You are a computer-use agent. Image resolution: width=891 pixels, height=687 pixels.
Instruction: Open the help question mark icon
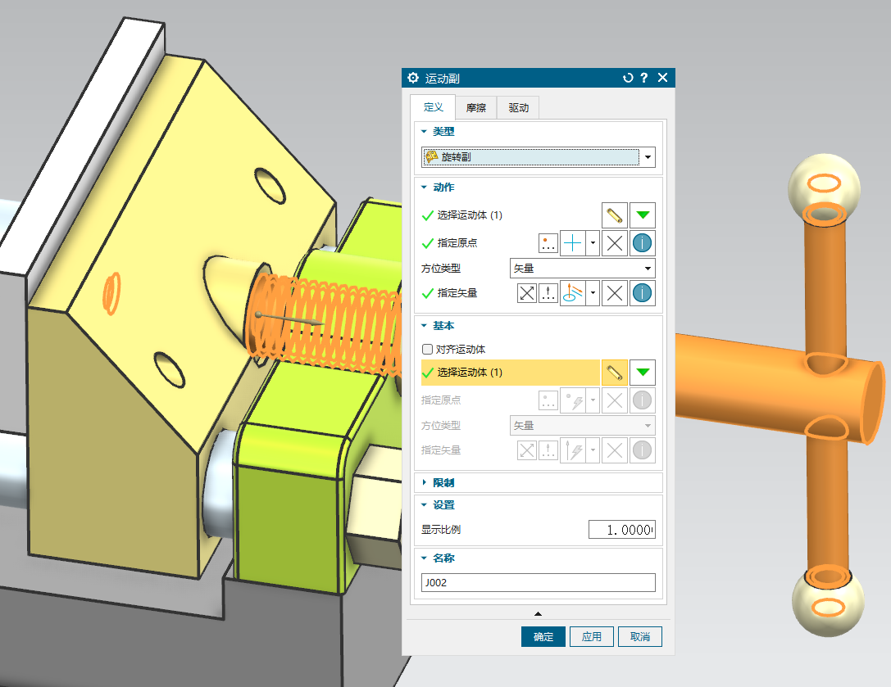(x=644, y=78)
